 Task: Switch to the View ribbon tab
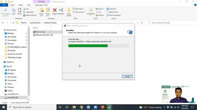coord(29,5)
